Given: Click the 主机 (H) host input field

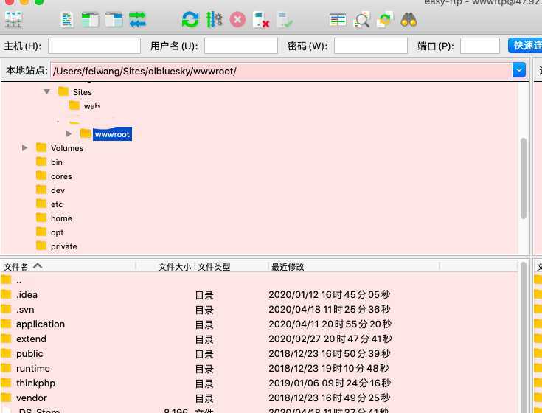Looking at the screenshot, I should point(94,46).
